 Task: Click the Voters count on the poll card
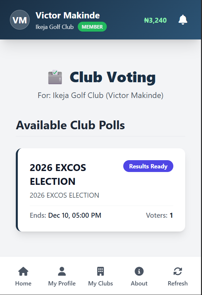point(159,216)
